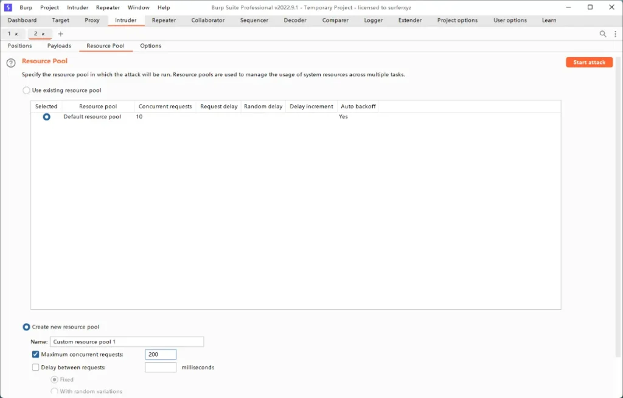
Task: Open the Payloads sub-tab
Action: tap(59, 46)
